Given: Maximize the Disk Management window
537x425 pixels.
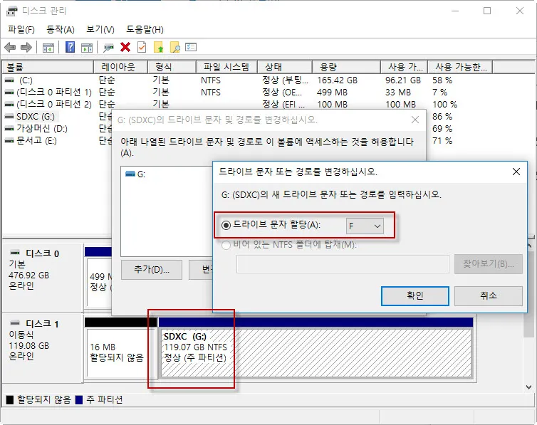Looking at the screenshot, I should click(487, 11).
